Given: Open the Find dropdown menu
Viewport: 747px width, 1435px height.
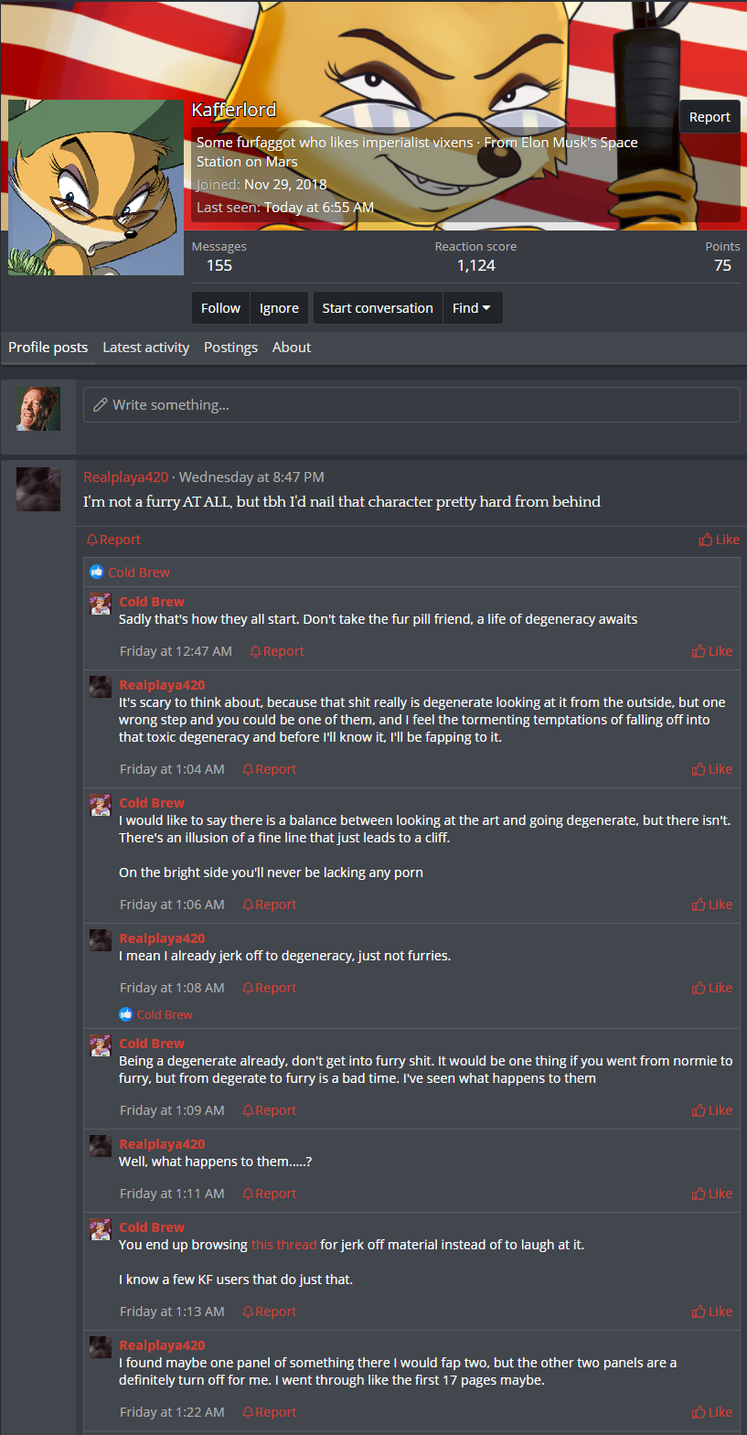Looking at the screenshot, I should coord(472,308).
